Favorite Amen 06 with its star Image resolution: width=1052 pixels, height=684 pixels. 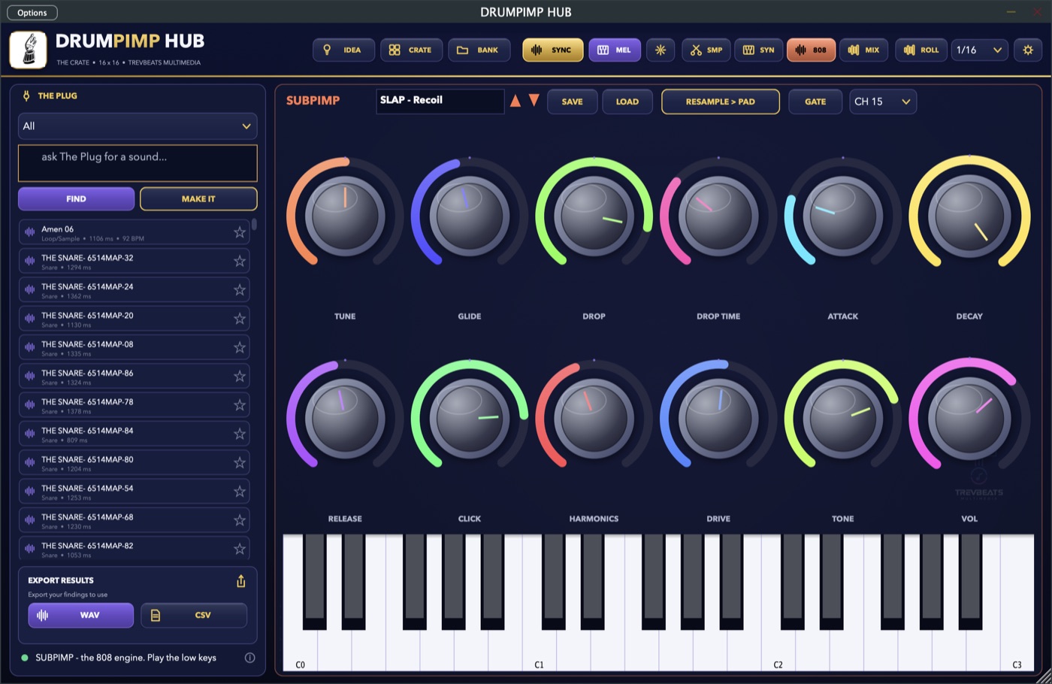(x=240, y=232)
